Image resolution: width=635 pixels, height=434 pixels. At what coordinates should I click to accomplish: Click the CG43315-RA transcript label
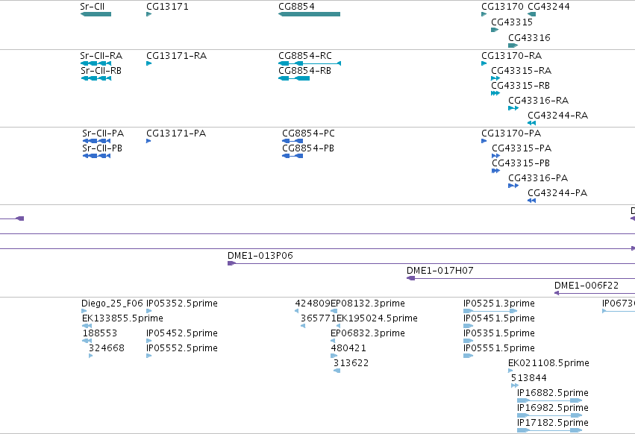point(521,70)
